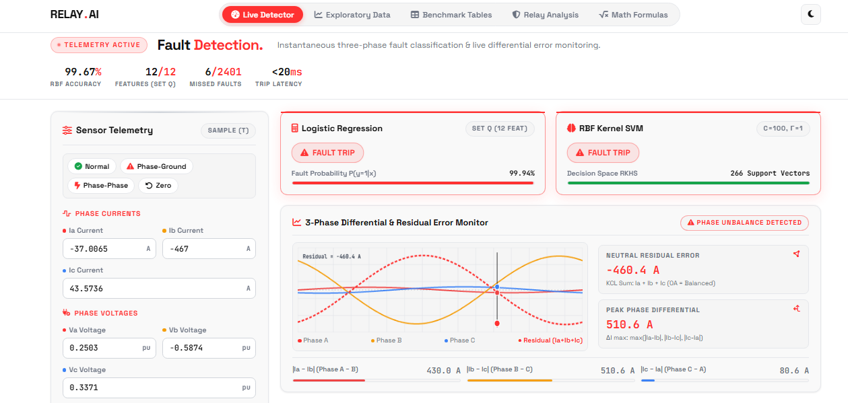Click the Fault Probability progress bar

tap(413, 182)
